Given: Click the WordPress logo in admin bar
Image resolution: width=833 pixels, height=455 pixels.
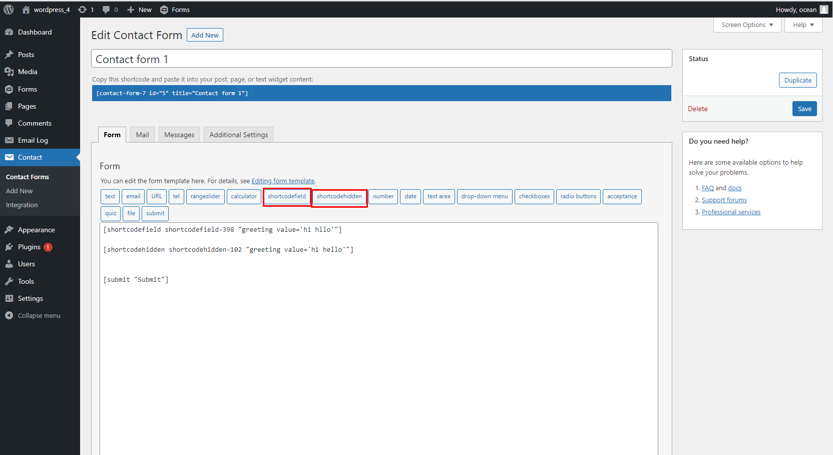Looking at the screenshot, I should pos(8,9).
